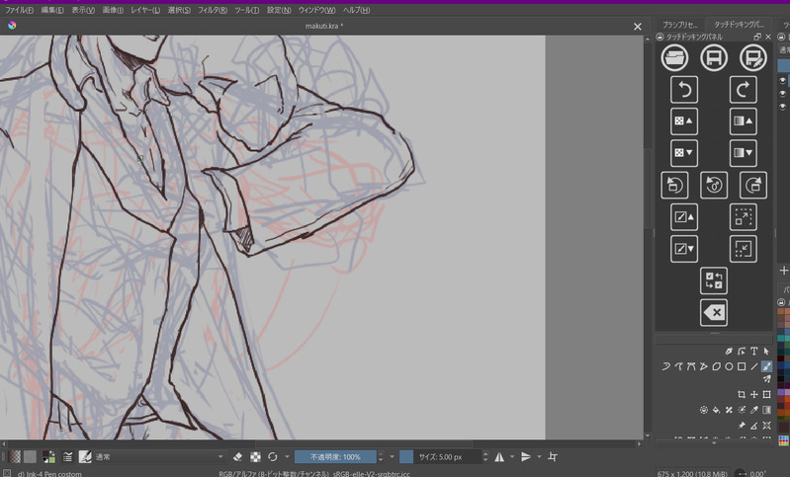790x477 pixels.
Task: Select the Multibrush tool
Action: [x=766, y=379]
